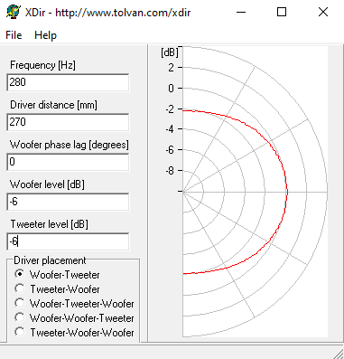Click the polar plot origin point
This screenshot has height=359, width=344.
tap(182, 192)
